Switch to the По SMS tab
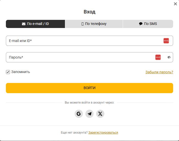Viewport: 179px width, 141px height. point(148,24)
